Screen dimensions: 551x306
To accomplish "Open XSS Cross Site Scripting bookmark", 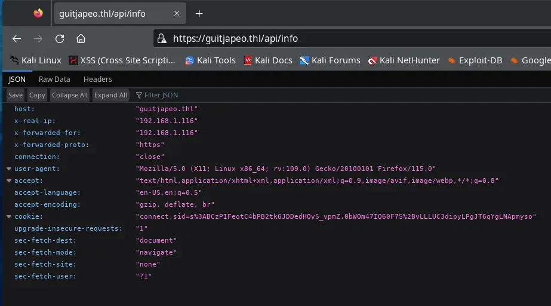I will click(x=122, y=60).
